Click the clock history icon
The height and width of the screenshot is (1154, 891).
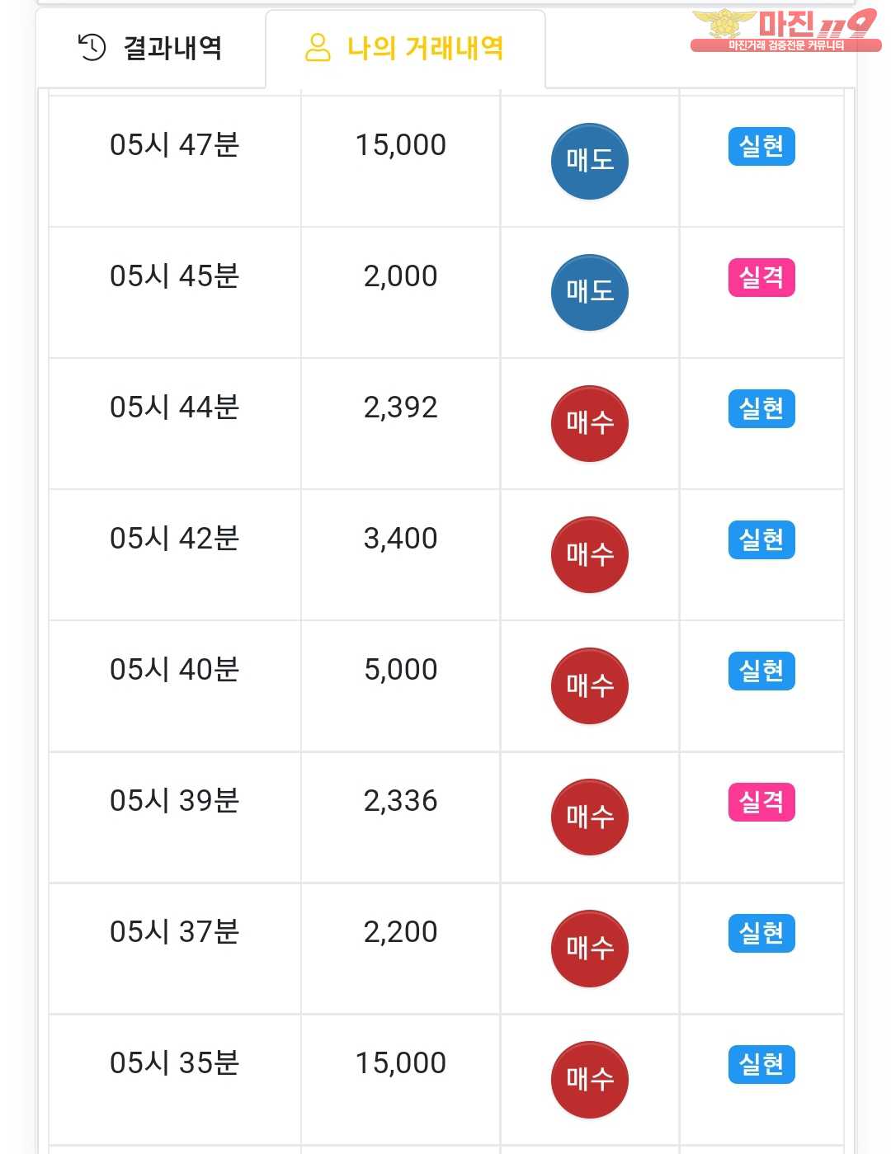point(92,48)
